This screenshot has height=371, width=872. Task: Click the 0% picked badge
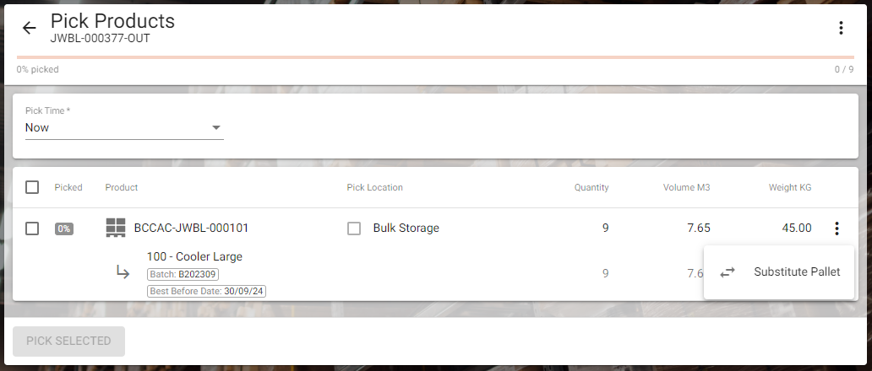tap(64, 229)
